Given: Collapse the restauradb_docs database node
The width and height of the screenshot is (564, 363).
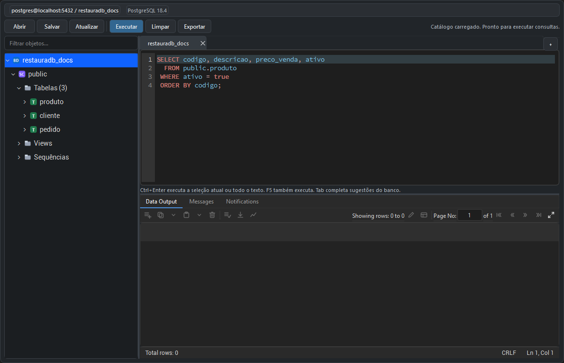Looking at the screenshot, I should tap(8, 60).
